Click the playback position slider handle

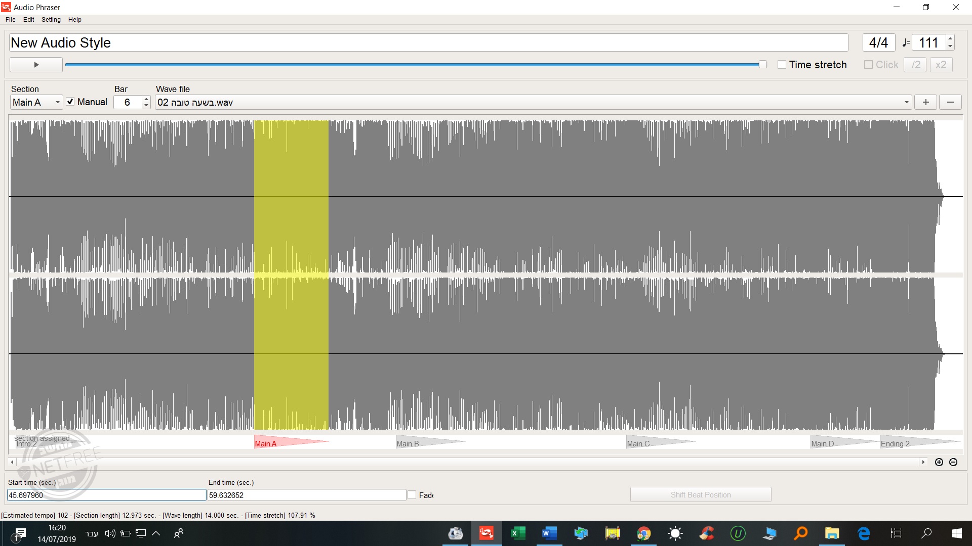coord(762,64)
